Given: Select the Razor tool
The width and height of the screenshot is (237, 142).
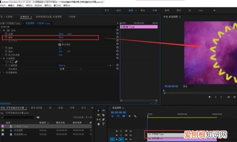Looking at the screenshot, I should (103, 115).
